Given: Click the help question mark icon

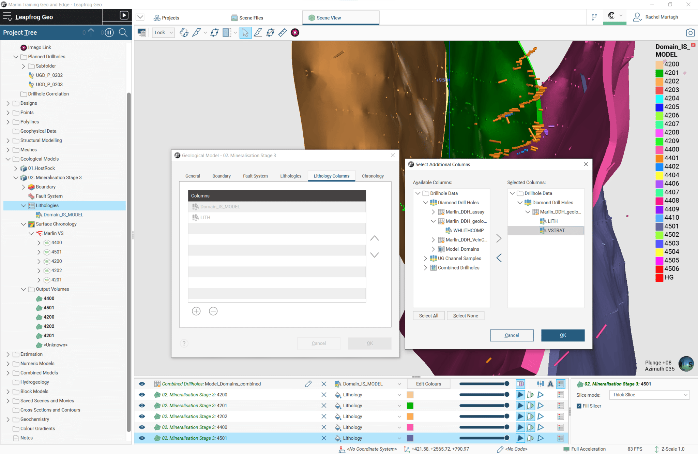Looking at the screenshot, I should 184,343.
